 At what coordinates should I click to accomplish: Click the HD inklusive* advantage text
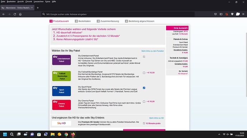(x=183, y=74)
